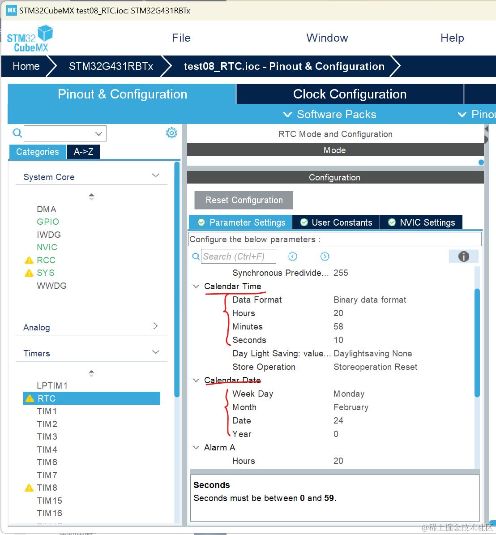Collapse the Calendar Time group
This screenshot has width=496, height=535.
pyautogui.click(x=196, y=286)
